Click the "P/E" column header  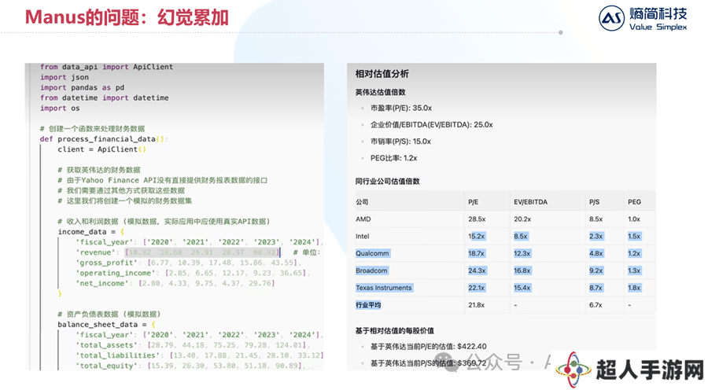[474, 202]
